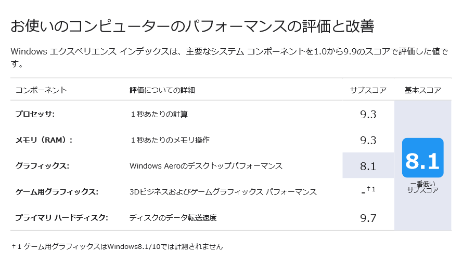The height and width of the screenshot is (265, 462).
Task: Click the 基本スコア column header
Action: point(422,90)
